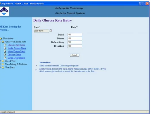Click the User Data folder icon
Screen dimensions: 151x114
pyautogui.click(x=3, y=68)
